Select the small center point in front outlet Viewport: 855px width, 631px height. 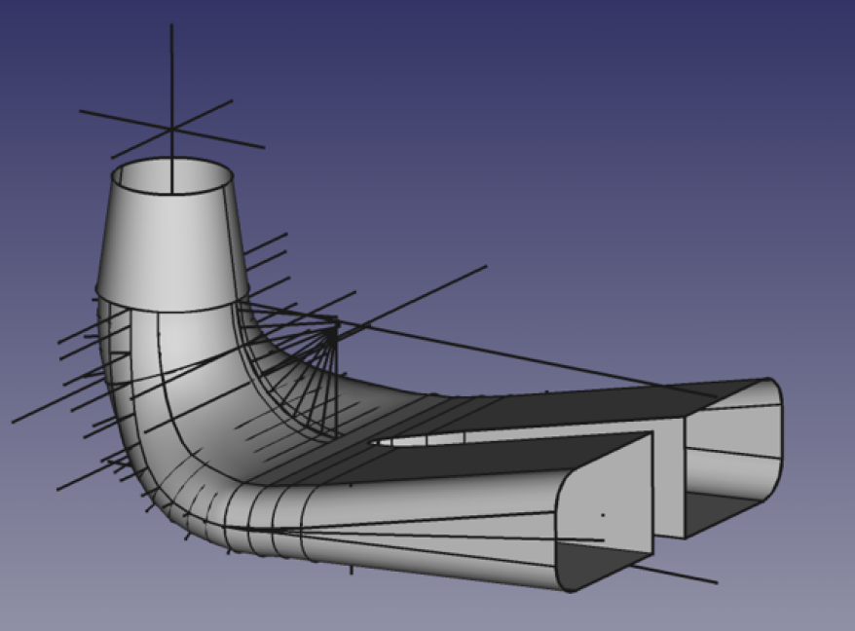[x=603, y=515]
